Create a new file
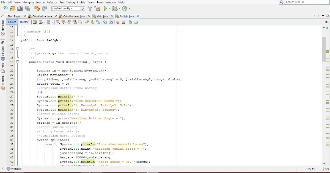The width and height of the screenshot is (330, 173). pos(5,9)
